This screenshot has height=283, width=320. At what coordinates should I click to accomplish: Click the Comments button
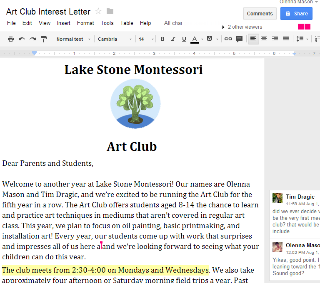pyautogui.click(x=260, y=13)
